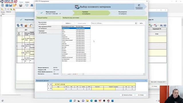183x103 pixels.
Task: Click the green up arrow icon in secondary toolbar
Action: click(x=11, y=9)
